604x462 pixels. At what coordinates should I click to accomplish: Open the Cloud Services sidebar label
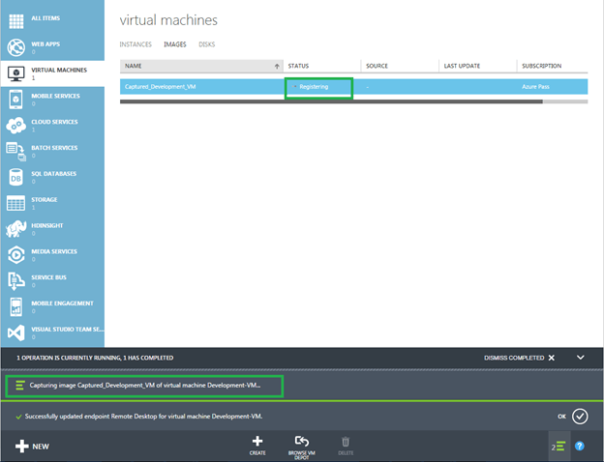[54, 122]
